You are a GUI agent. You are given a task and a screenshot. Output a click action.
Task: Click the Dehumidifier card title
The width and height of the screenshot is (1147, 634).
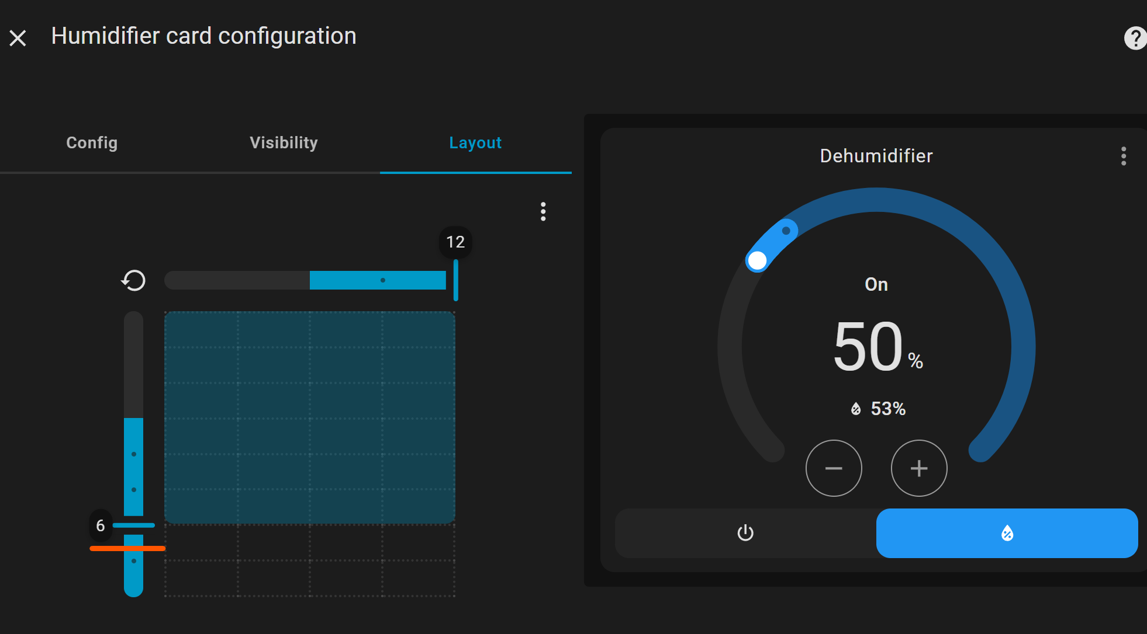pyautogui.click(x=876, y=156)
